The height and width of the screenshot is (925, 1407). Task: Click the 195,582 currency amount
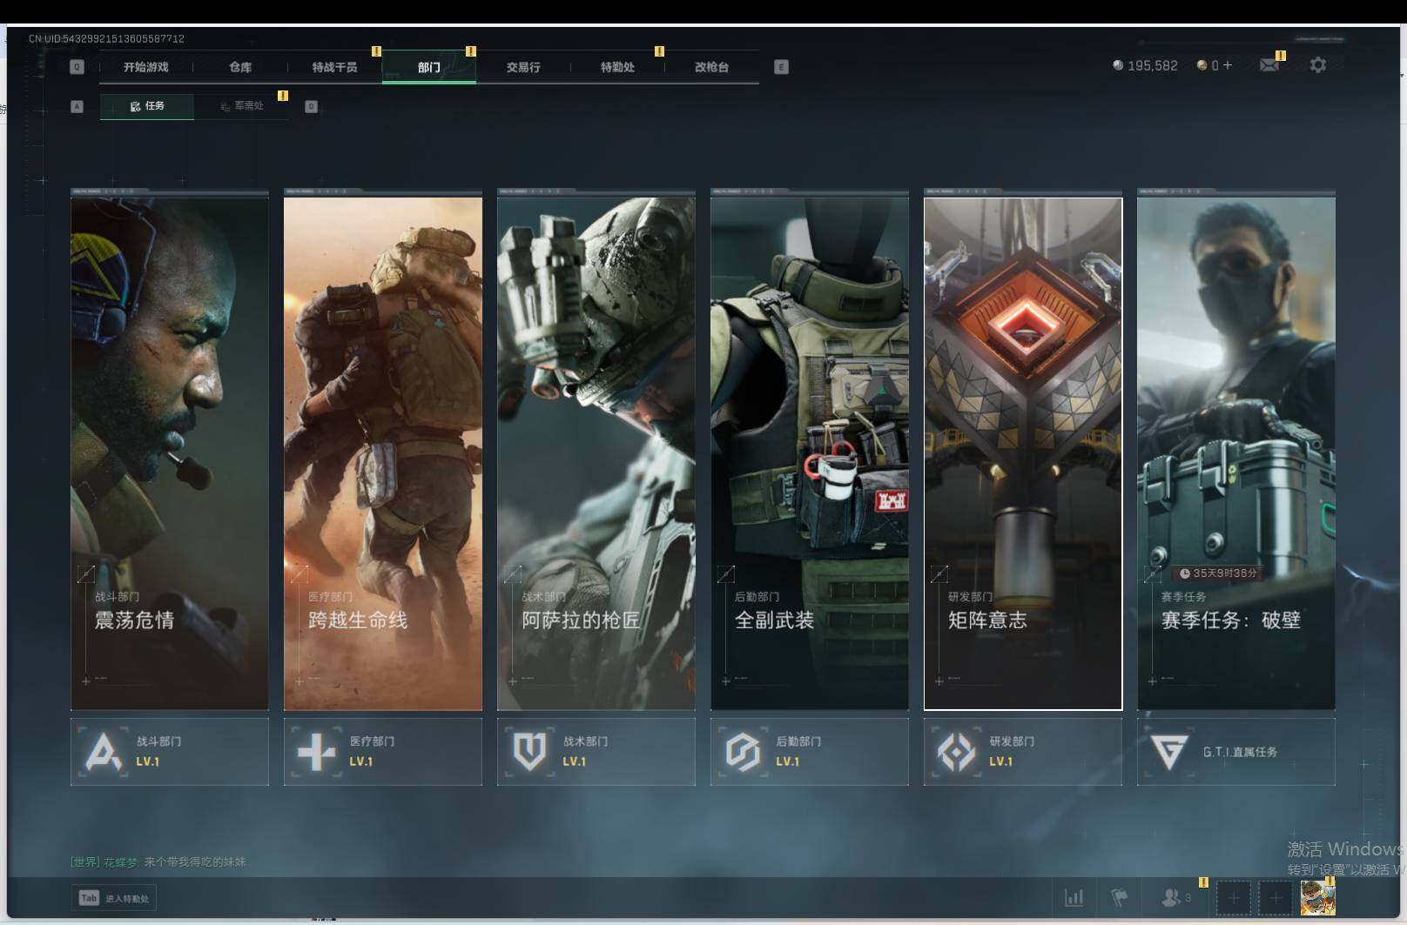(1152, 65)
